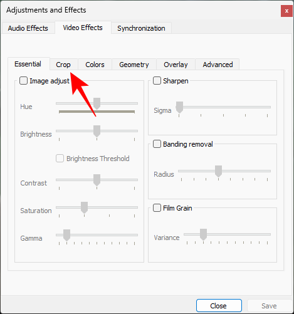The width and height of the screenshot is (294, 314).
Task: Click the Hue slider handle
Action: [97, 103]
